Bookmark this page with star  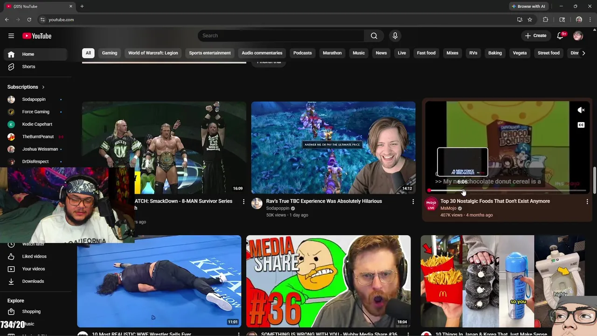[x=530, y=20]
